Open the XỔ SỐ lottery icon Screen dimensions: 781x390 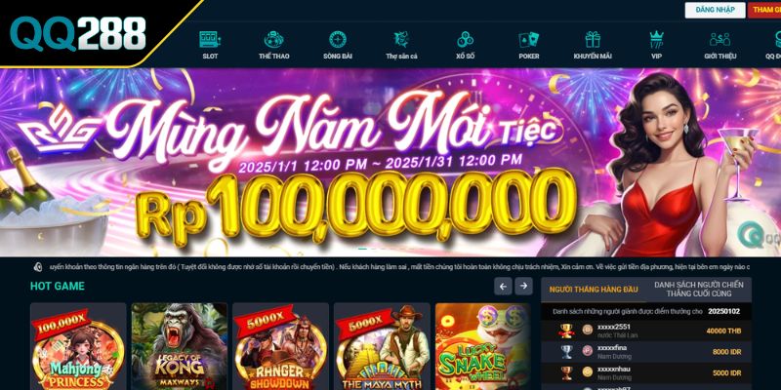[x=466, y=39]
